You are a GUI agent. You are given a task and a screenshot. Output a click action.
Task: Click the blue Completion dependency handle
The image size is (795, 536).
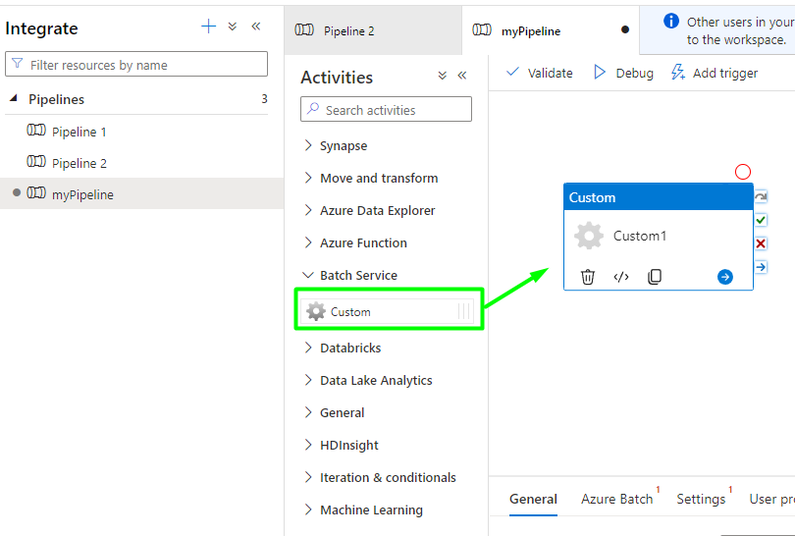pyautogui.click(x=761, y=267)
